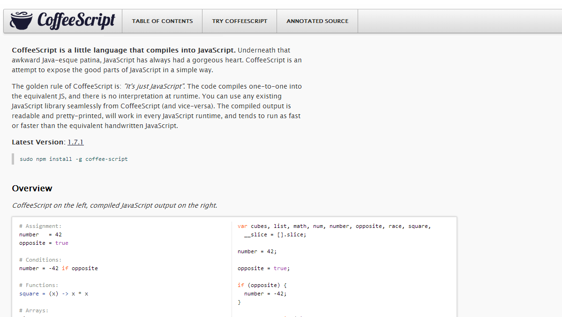Click the sudo npm install command text
This screenshot has width=562, height=317.
(x=74, y=159)
